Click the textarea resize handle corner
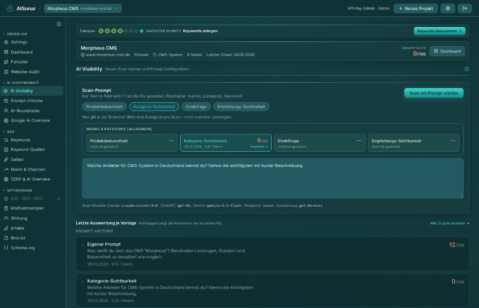Image resolution: width=479 pixels, height=308 pixels. point(462,196)
